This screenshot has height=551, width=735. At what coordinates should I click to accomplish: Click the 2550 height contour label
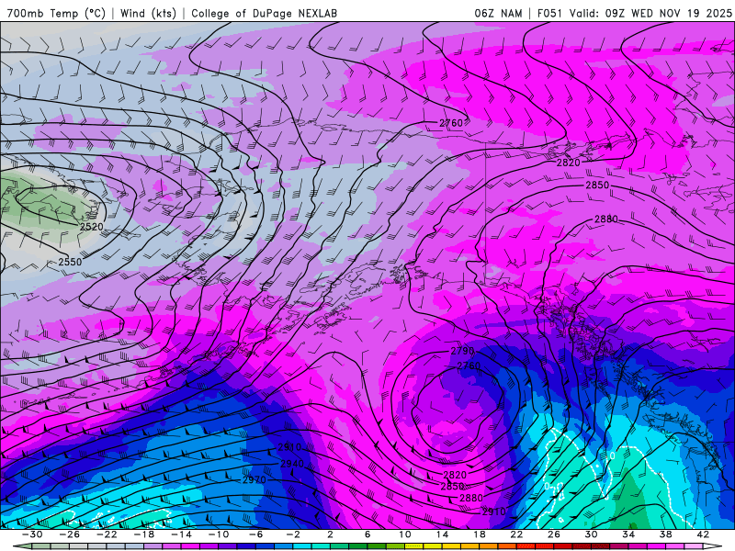click(x=70, y=262)
